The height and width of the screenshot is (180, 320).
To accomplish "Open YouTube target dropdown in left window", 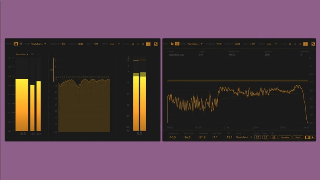I will pos(39,44).
